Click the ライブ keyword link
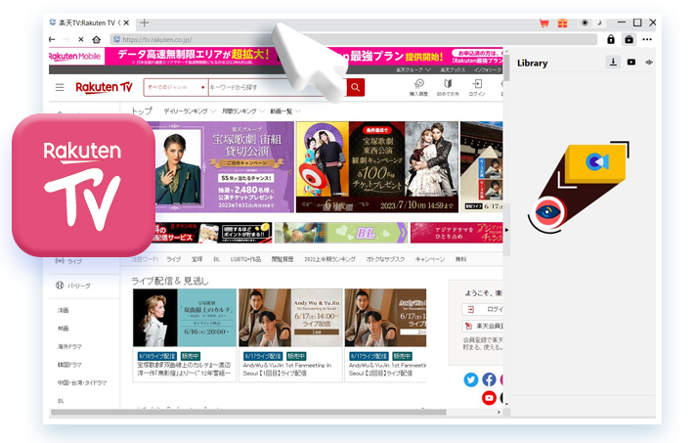This screenshot has height=443, width=697. [173, 259]
